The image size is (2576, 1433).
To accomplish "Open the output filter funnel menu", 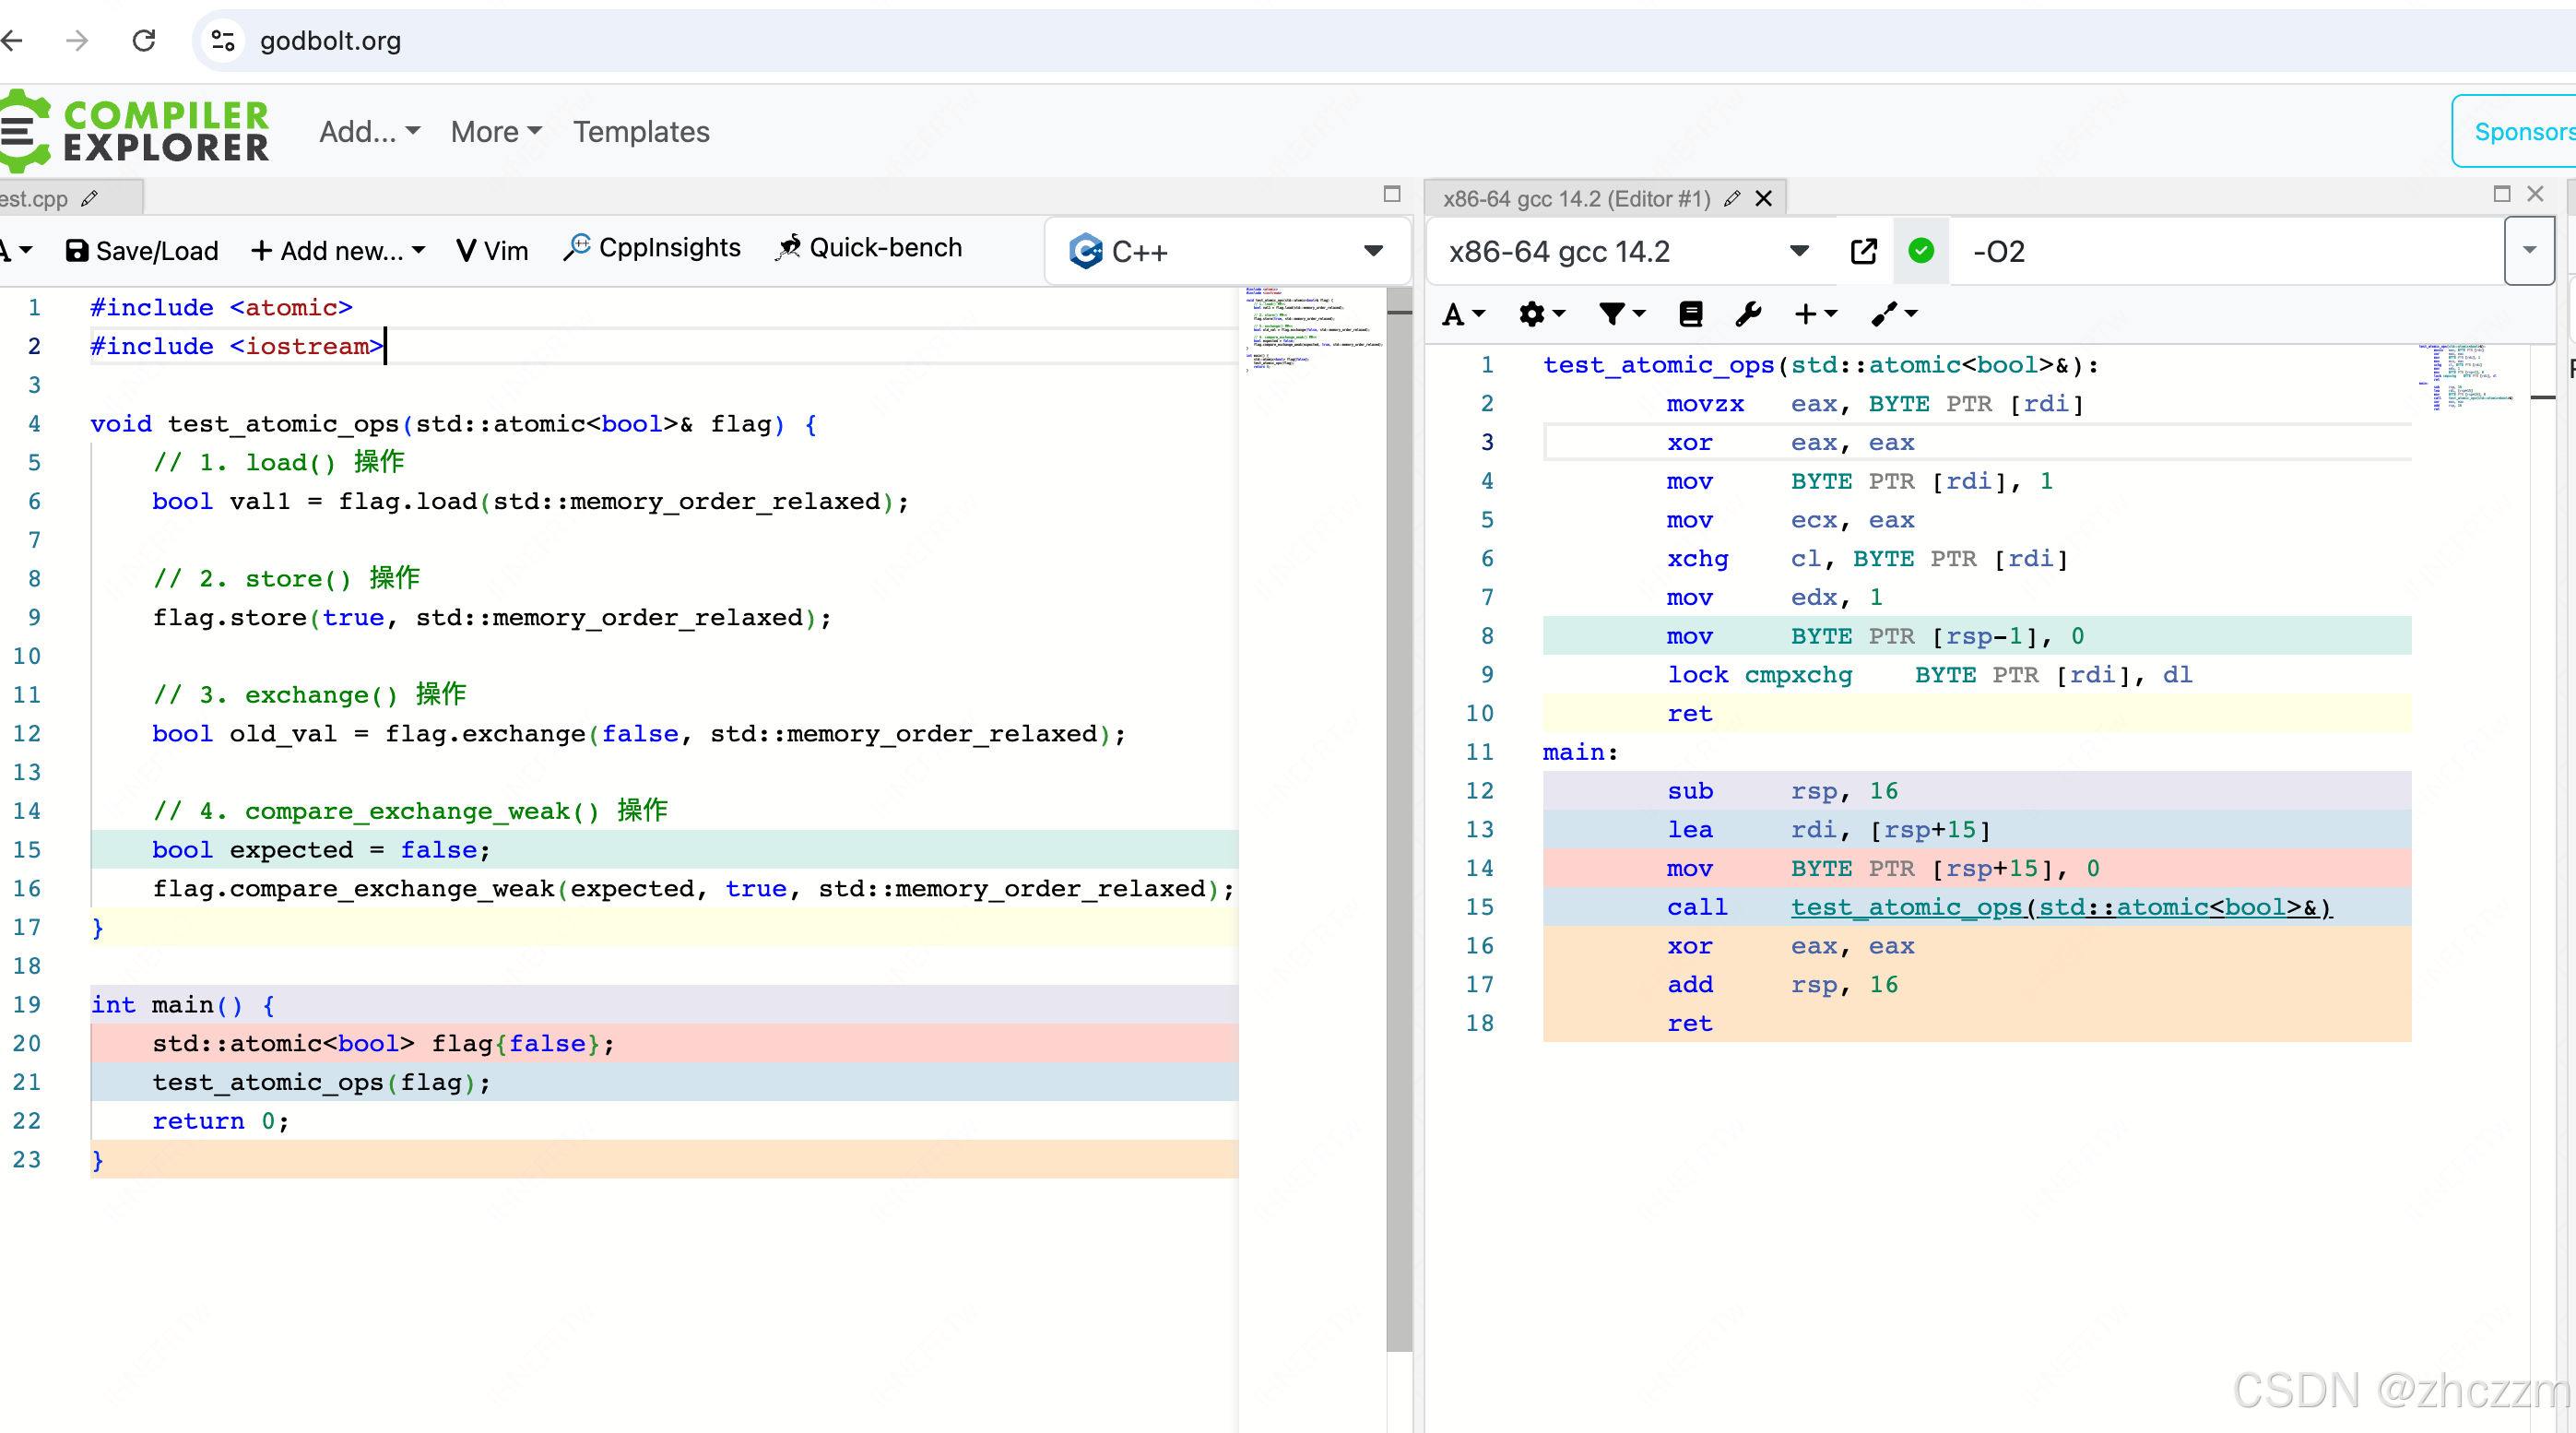I will [1621, 314].
